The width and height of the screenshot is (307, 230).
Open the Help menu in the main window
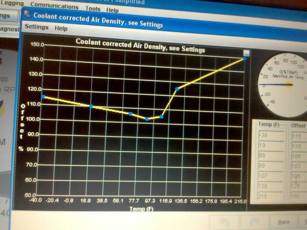[112, 10]
